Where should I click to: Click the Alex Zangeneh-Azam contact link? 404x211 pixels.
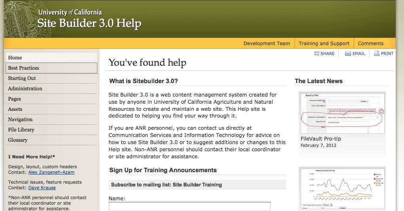click(51, 172)
